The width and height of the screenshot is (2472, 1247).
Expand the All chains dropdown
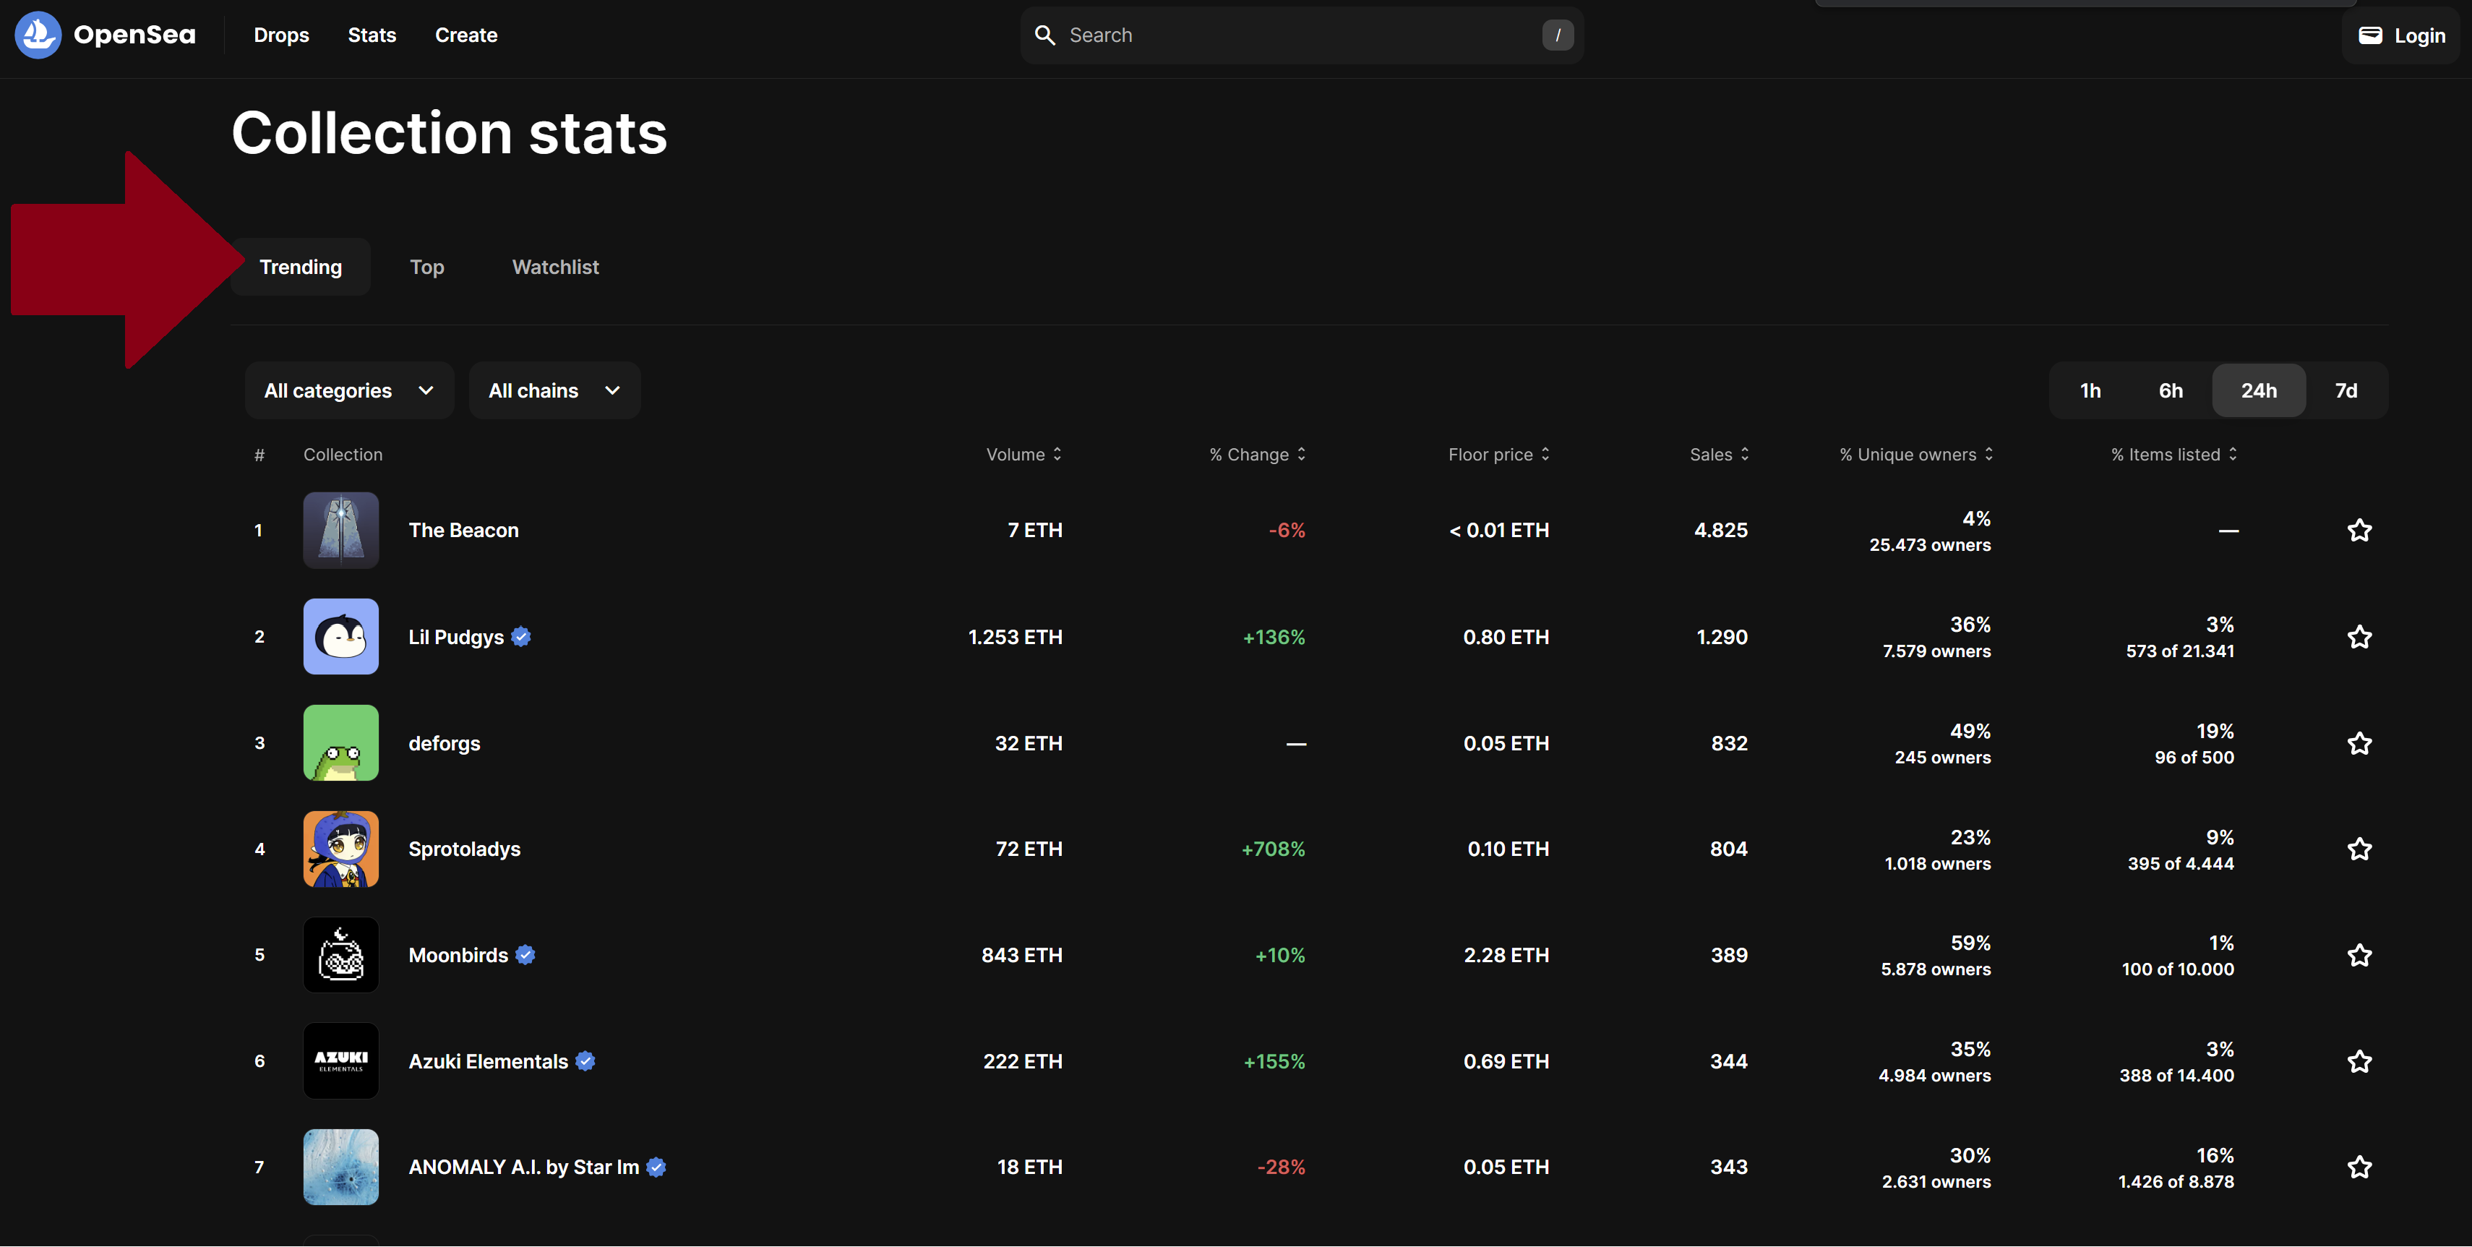point(554,390)
